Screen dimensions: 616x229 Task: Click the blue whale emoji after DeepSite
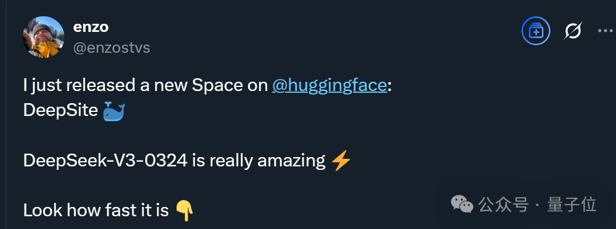tap(114, 111)
